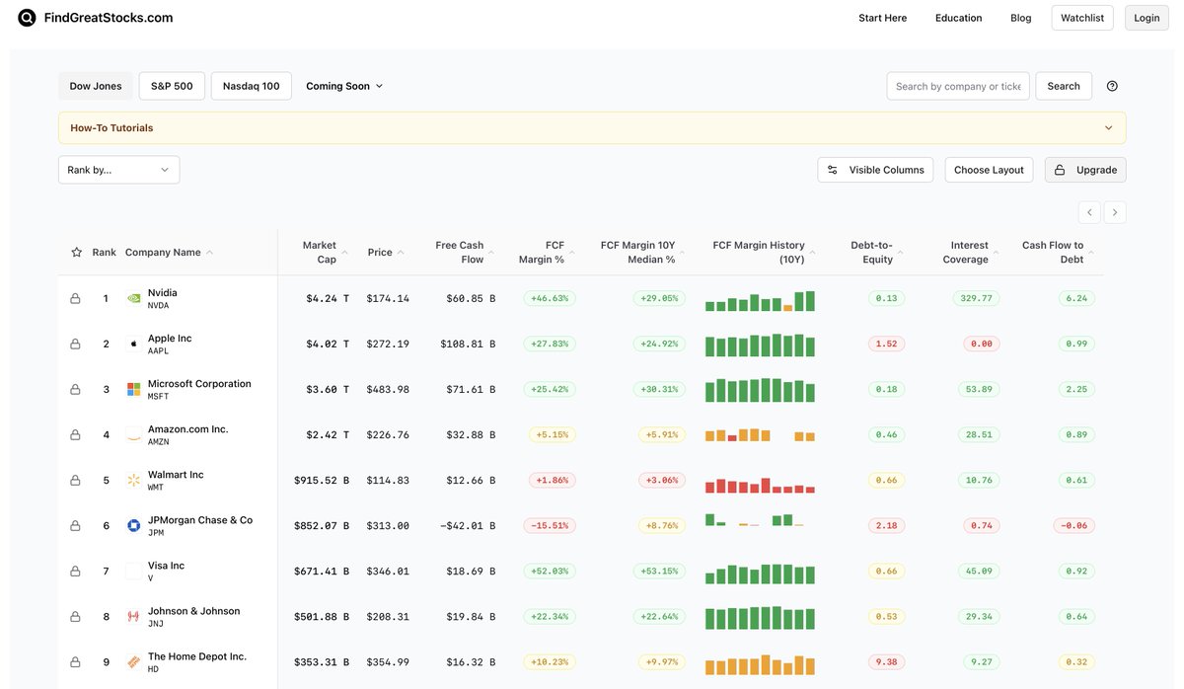Click the Nvidia company logo
Image resolution: width=1184 pixels, height=689 pixels.
134,298
